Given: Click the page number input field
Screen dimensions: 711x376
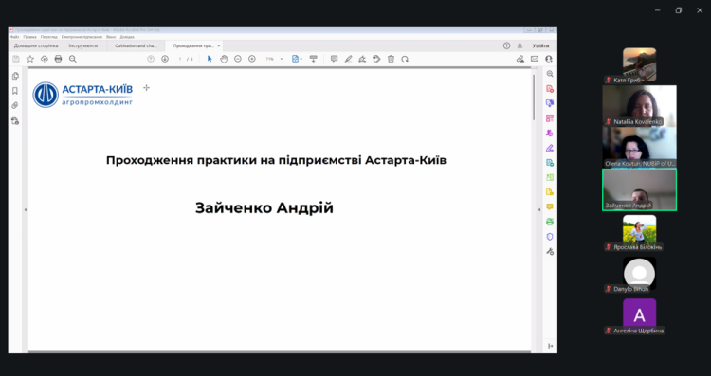Looking at the screenshot, I should [x=180, y=59].
